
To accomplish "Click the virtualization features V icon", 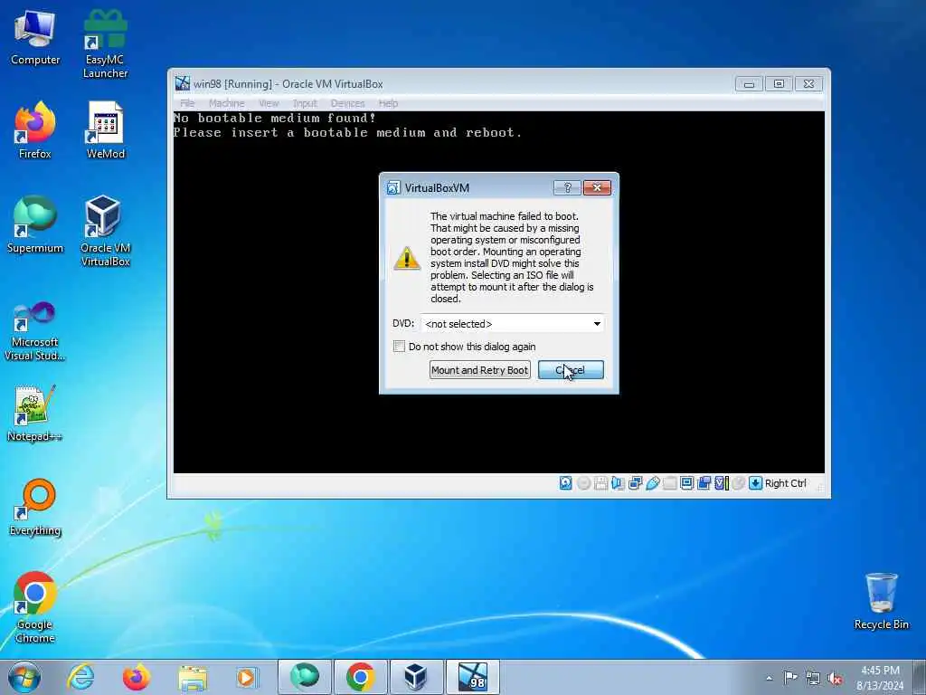I will coord(721,483).
